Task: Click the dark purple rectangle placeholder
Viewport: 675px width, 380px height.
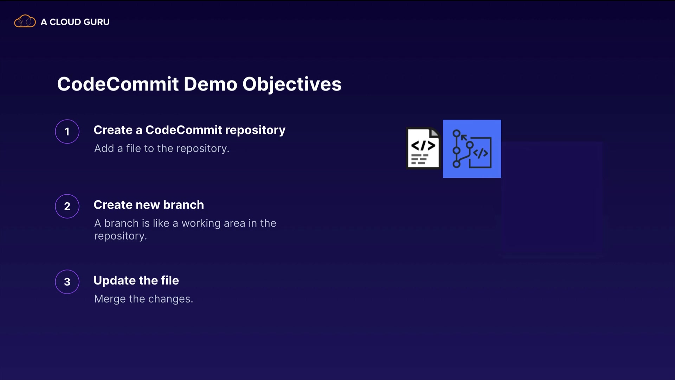Action: click(552, 199)
